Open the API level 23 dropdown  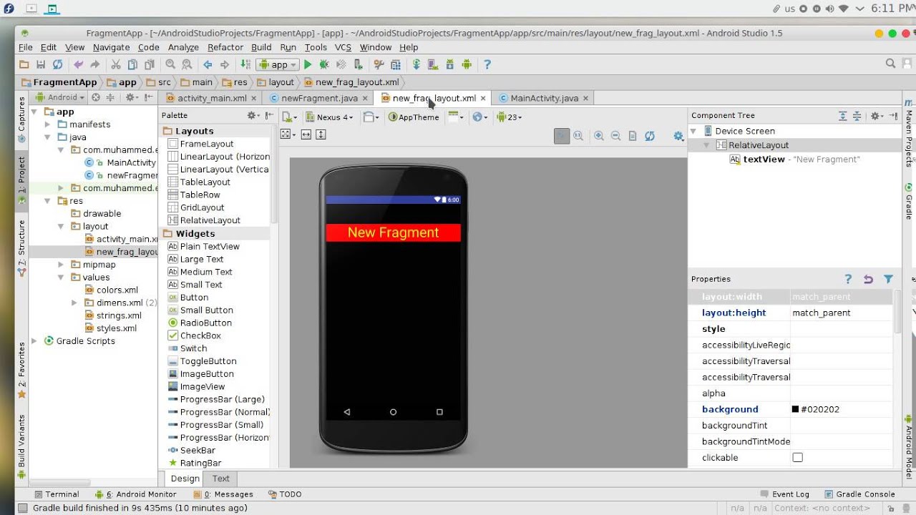[x=510, y=117]
